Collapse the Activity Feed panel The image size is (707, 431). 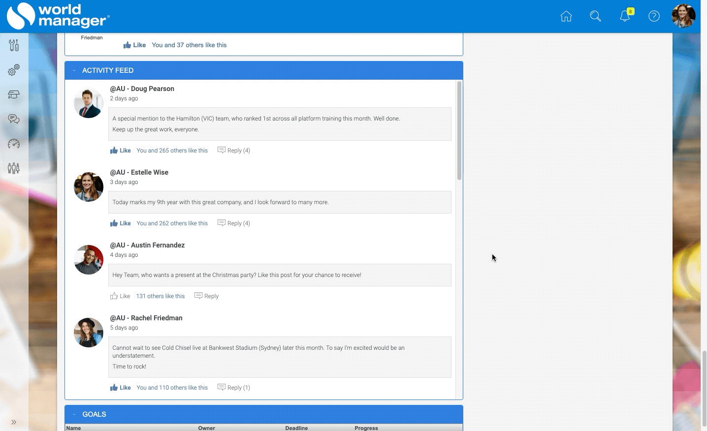74,71
